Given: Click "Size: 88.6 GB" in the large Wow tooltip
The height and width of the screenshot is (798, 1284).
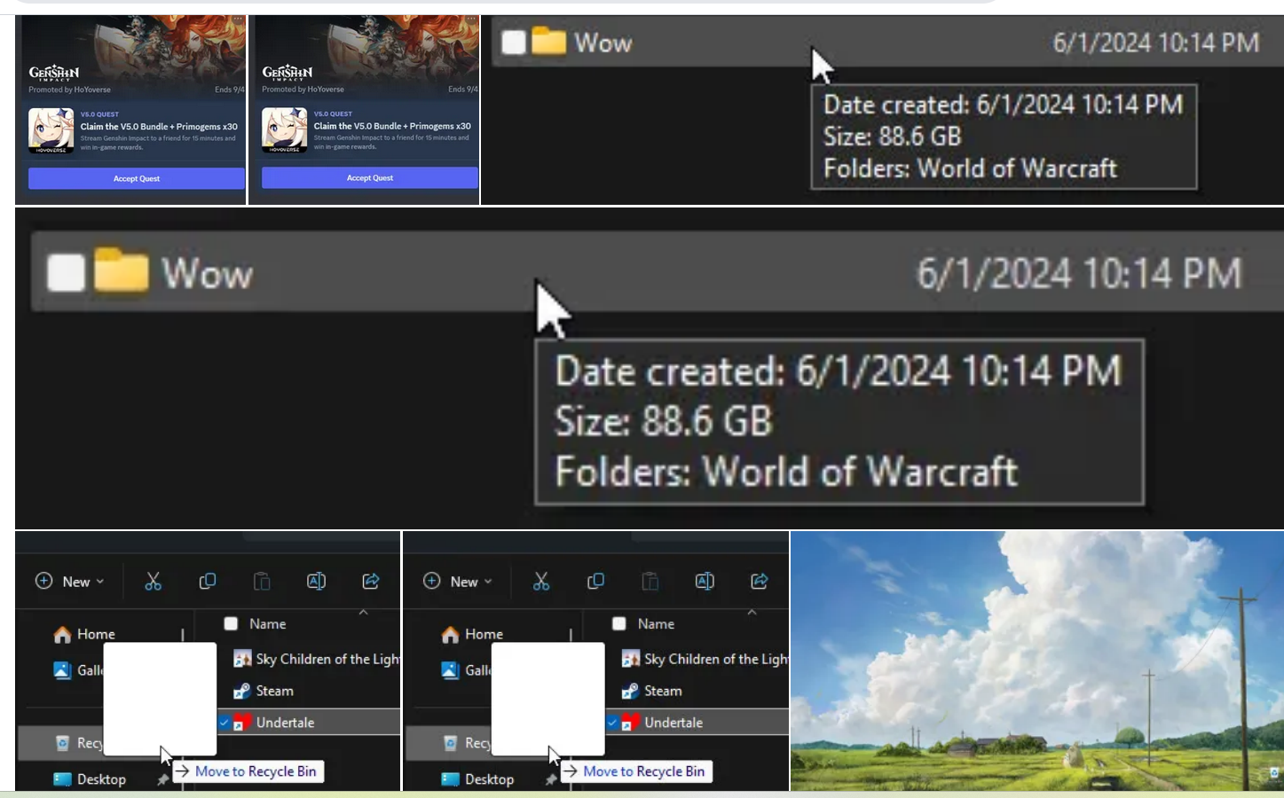Looking at the screenshot, I should (663, 421).
